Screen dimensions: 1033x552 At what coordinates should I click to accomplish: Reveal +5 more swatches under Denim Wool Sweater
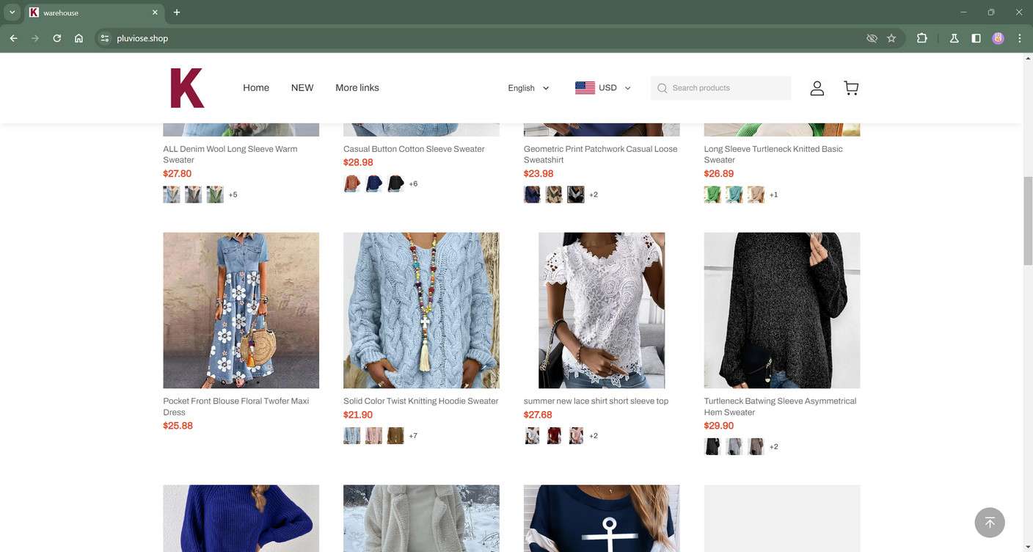pyautogui.click(x=233, y=195)
